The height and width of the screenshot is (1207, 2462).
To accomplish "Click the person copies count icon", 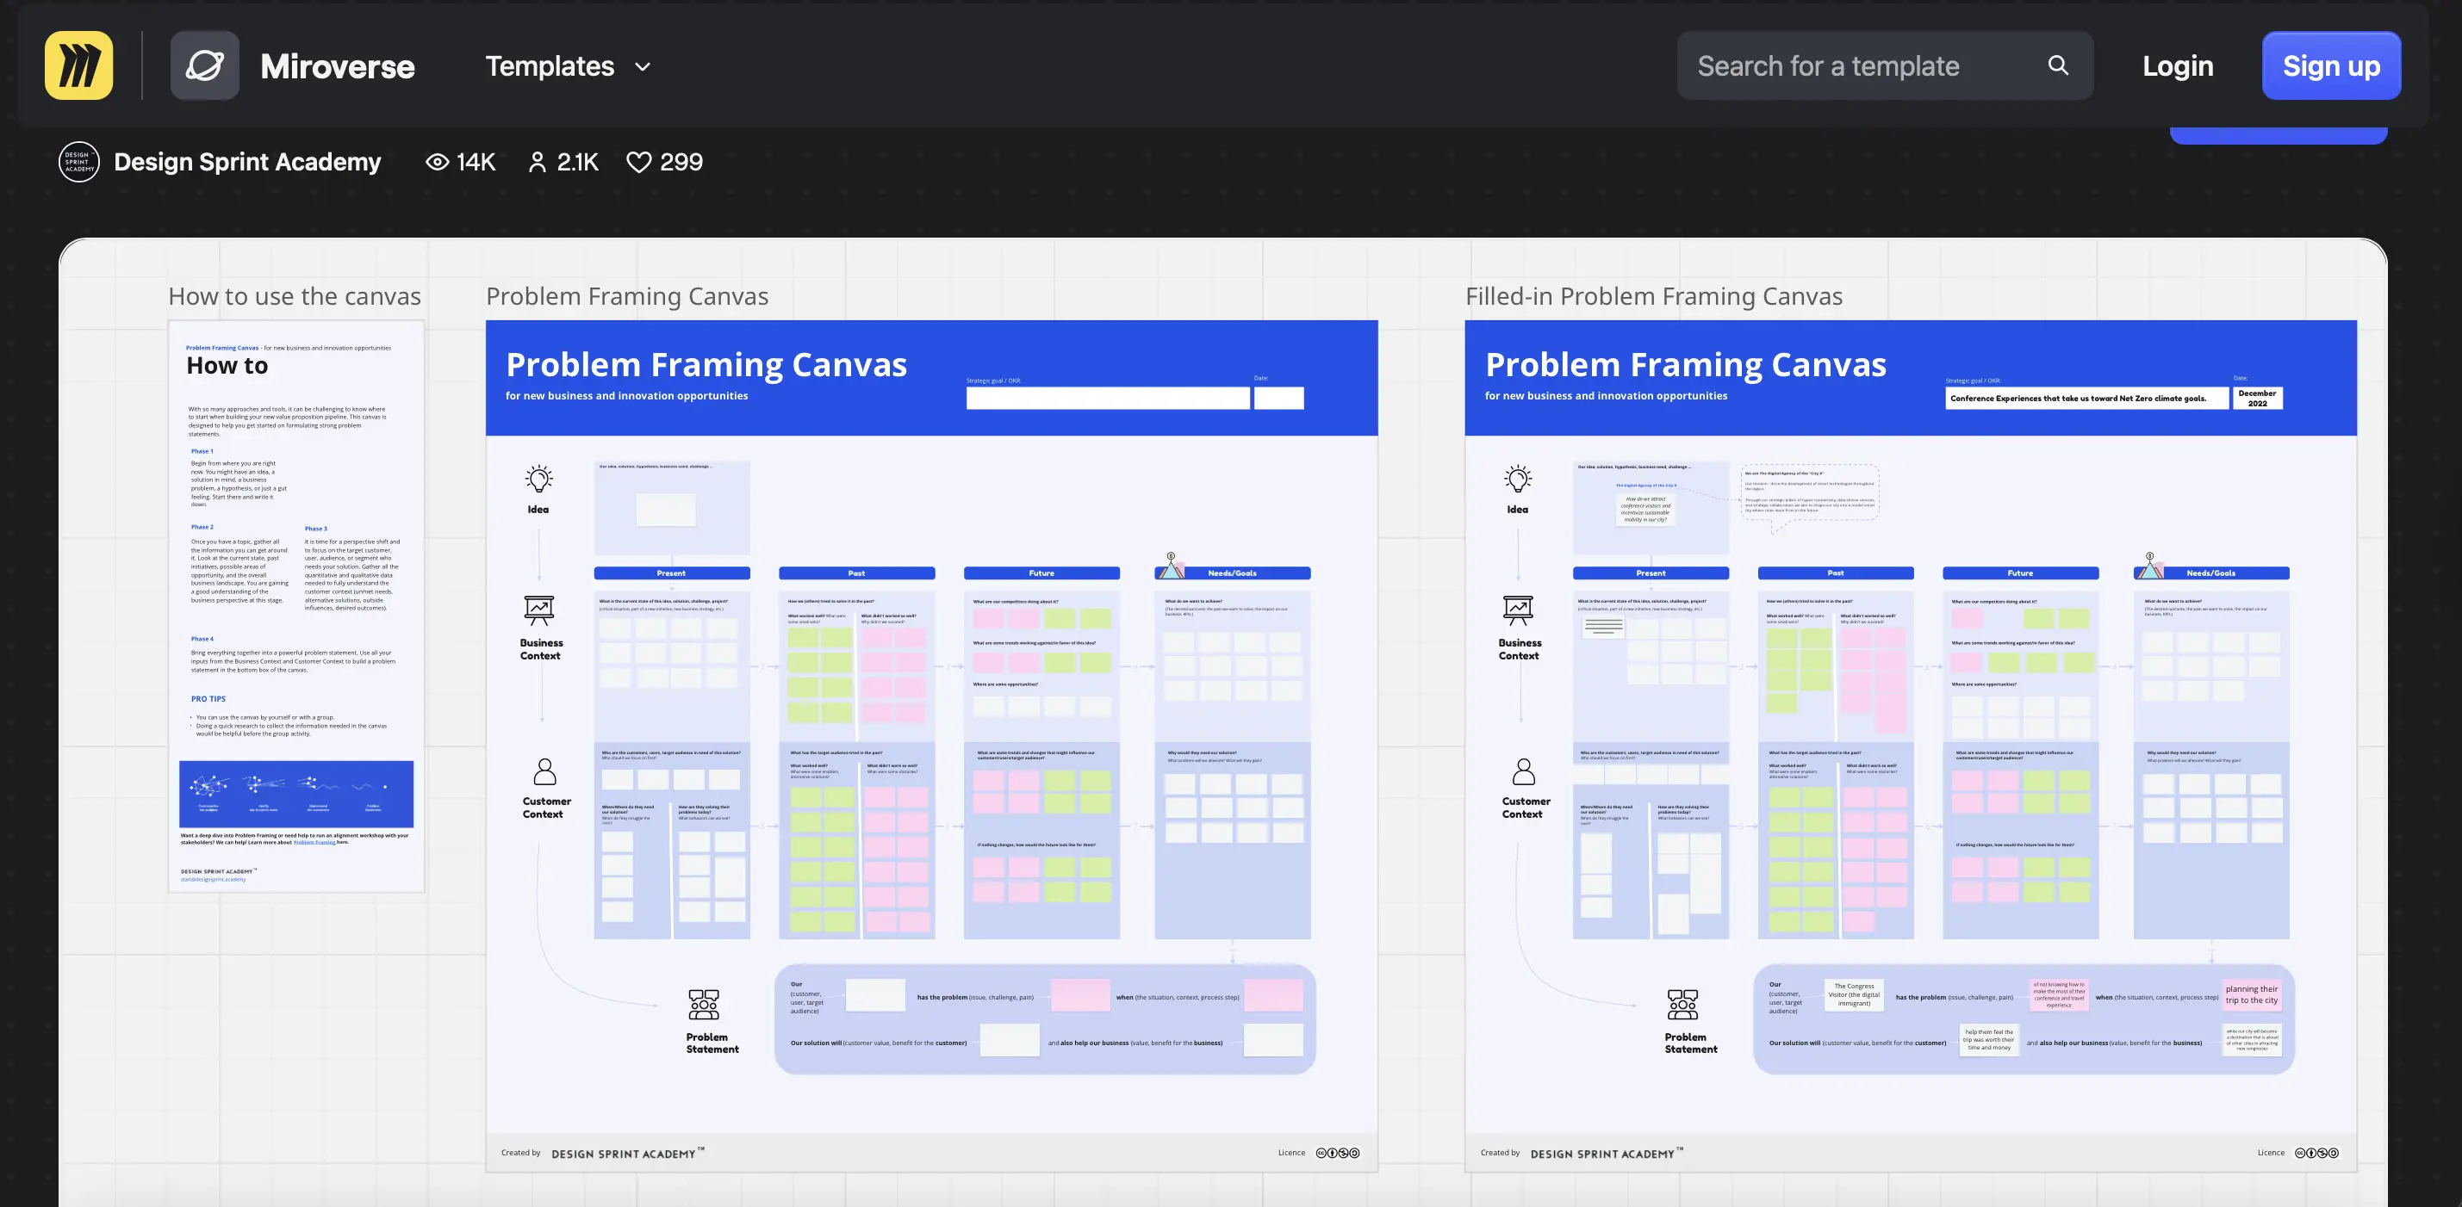I will (x=538, y=163).
